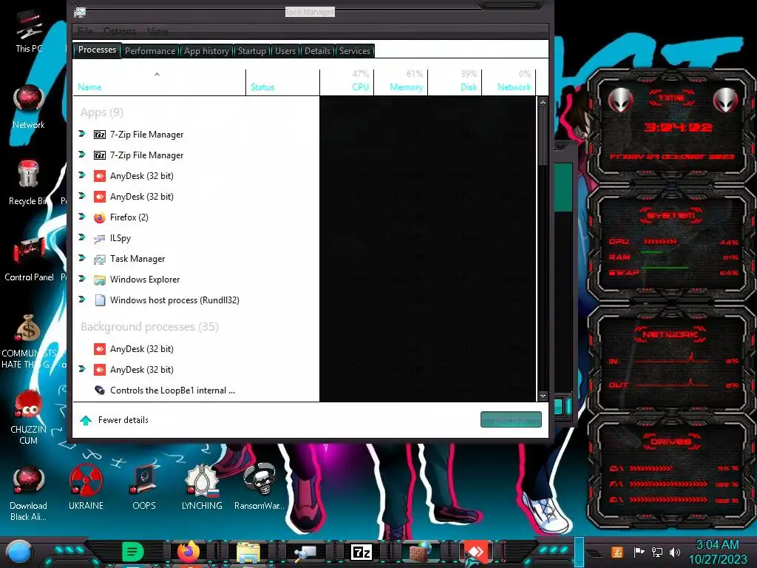This screenshot has width=757, height=568.
Task: Open the OOPS desktop icon
Action: (144, 488)
